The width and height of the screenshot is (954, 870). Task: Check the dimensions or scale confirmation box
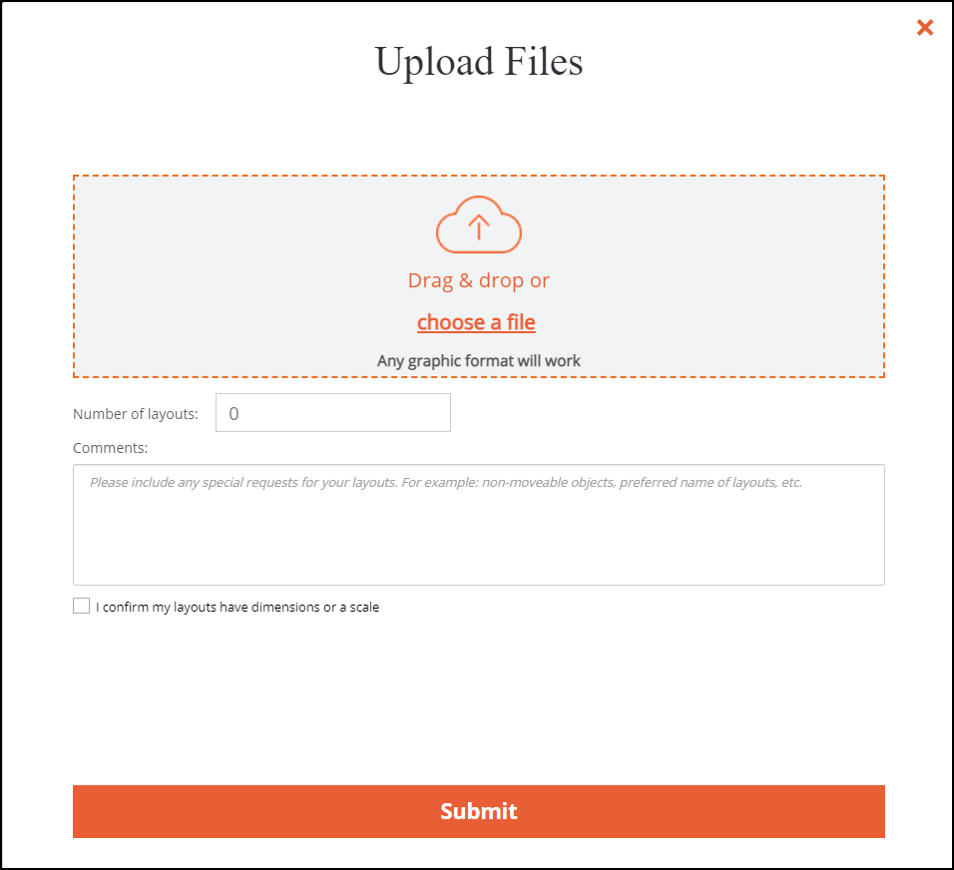82,606
